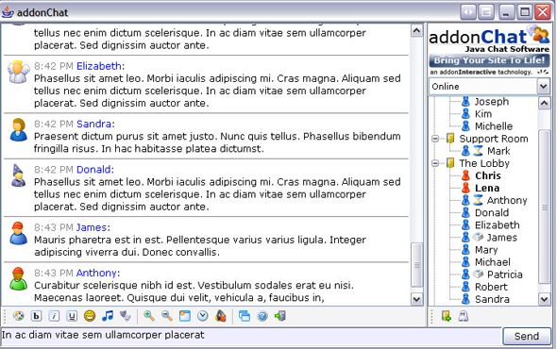Click the theater masks icon
Viewport: 557px width, 349px height.
(125, 316)
